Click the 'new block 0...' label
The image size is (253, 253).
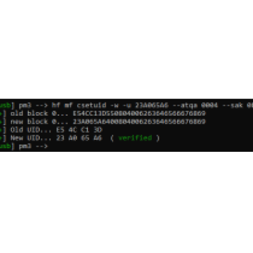click(39, 121)
